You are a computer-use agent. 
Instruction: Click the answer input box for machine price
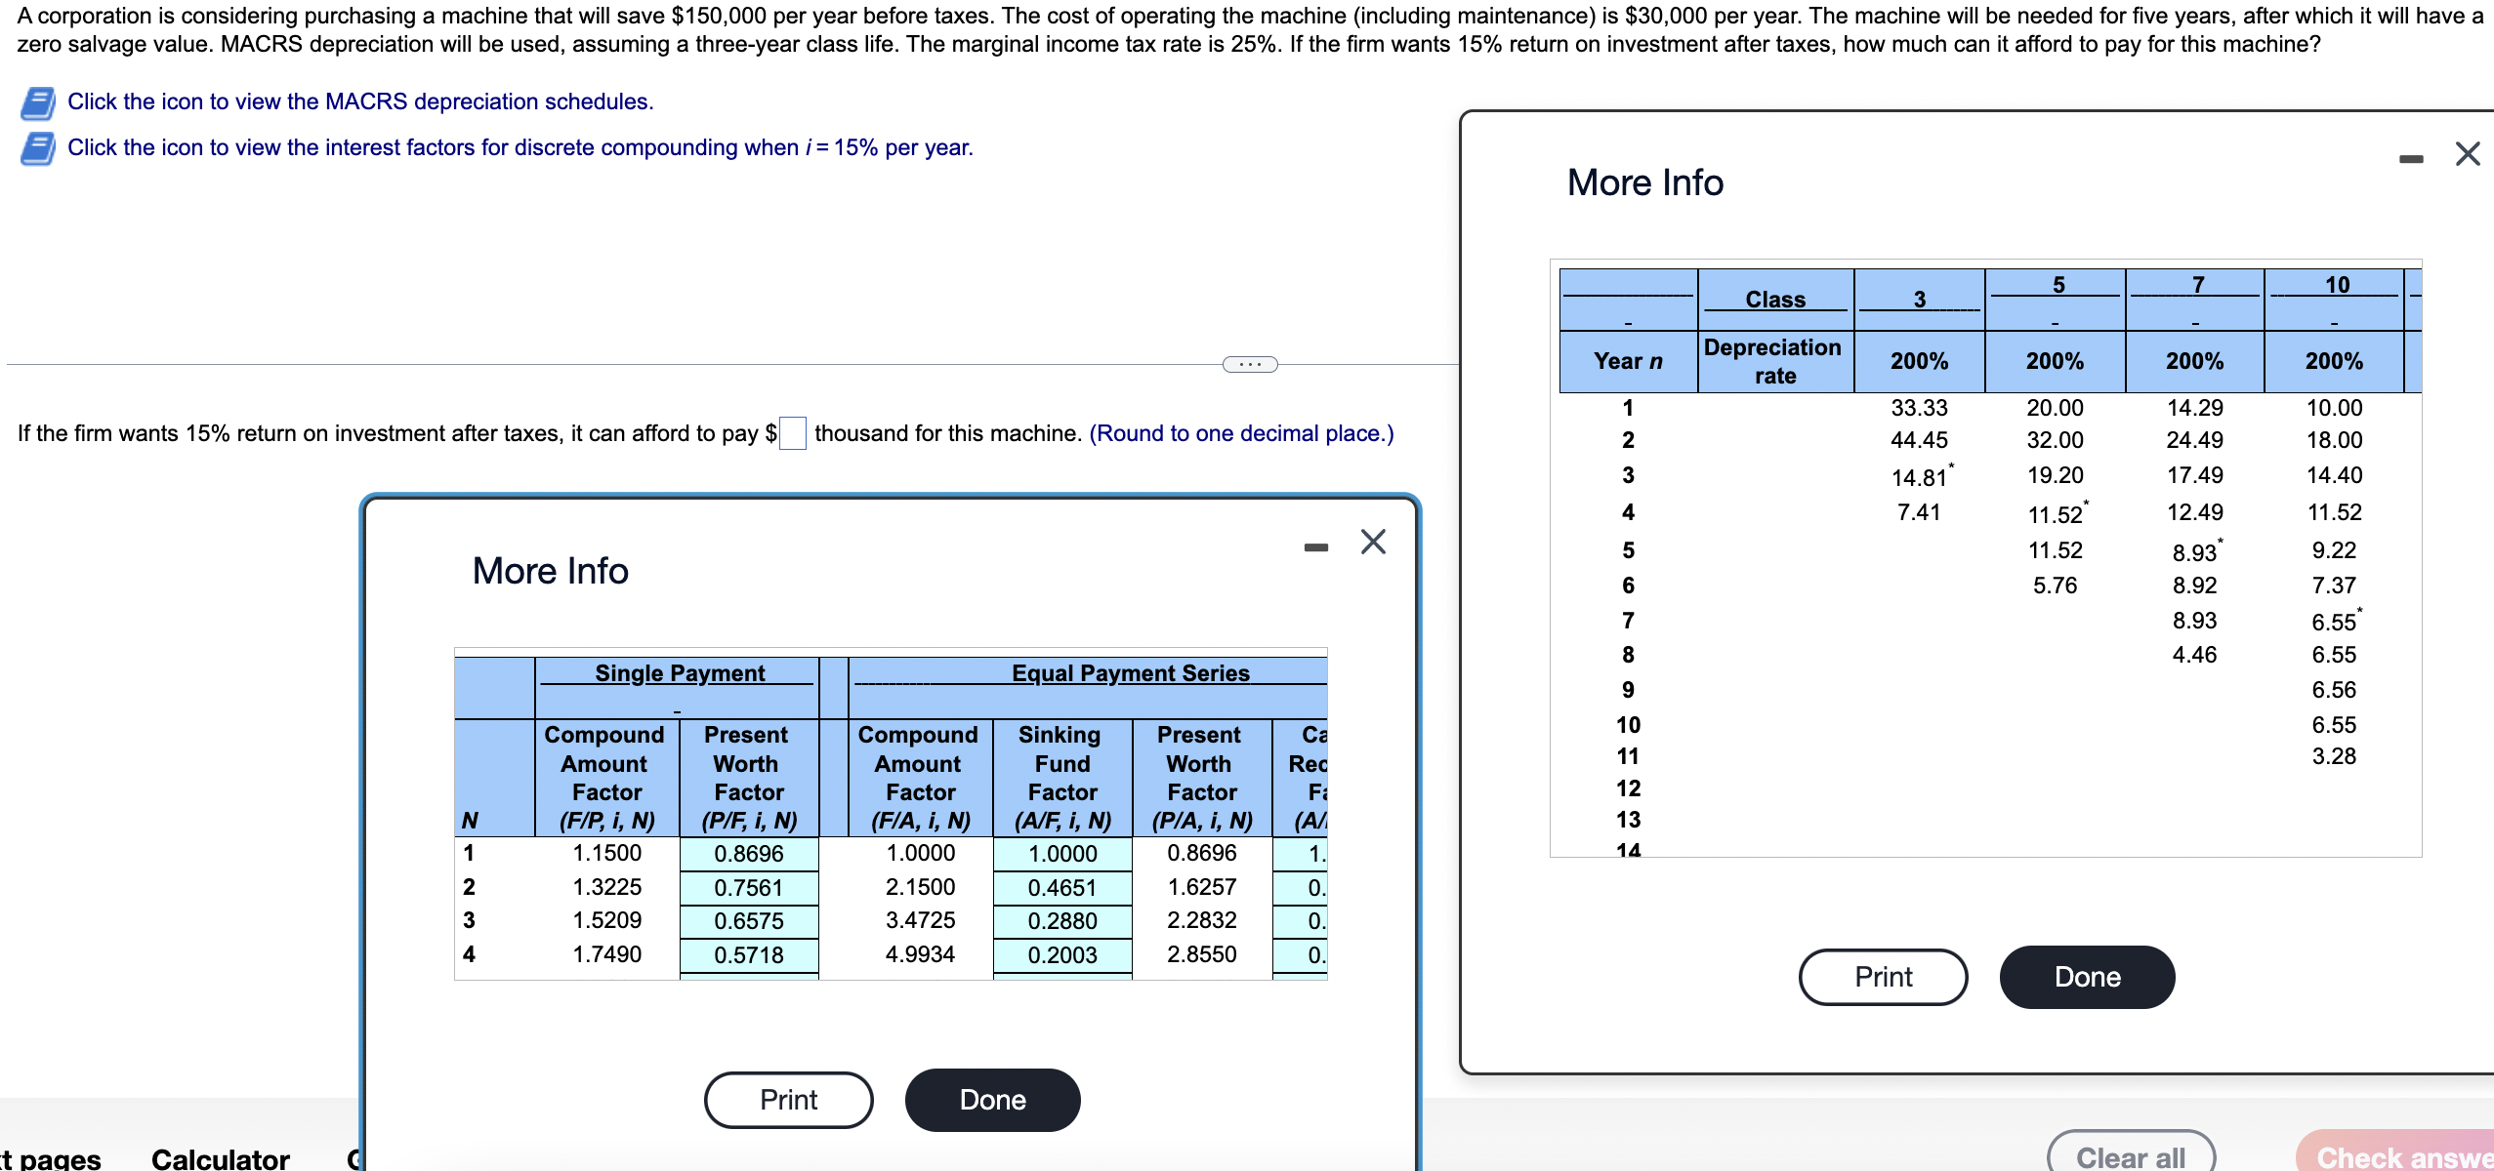792,433
